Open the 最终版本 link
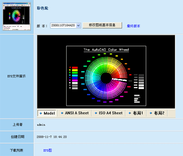Image resolution: width=183 pixels, height=156 pixels. coord(133,26)
